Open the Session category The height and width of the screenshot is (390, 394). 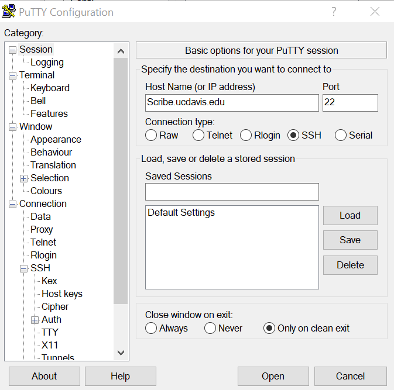[x=36, y=50]
